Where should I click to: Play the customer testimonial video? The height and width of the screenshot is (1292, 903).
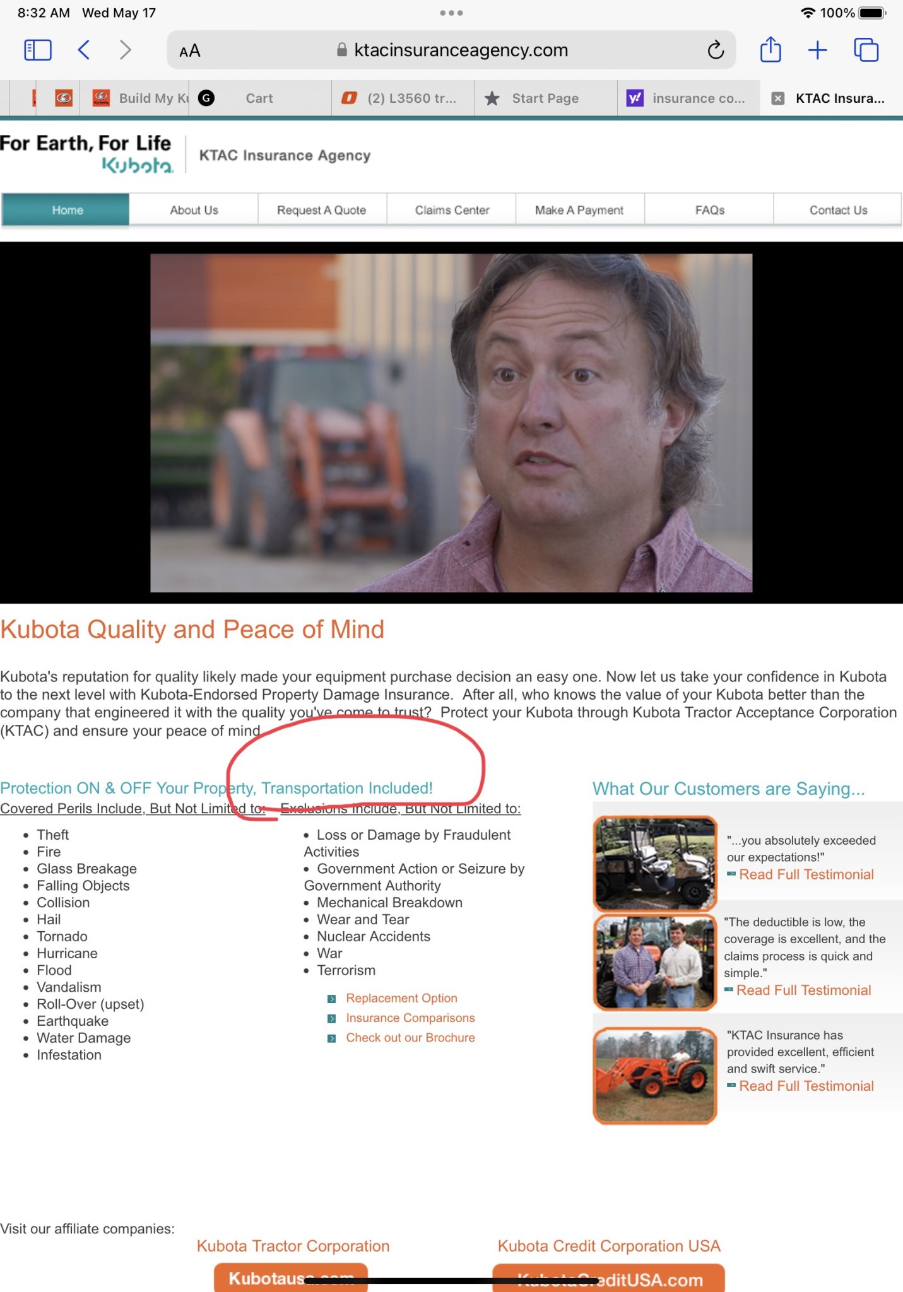pyautogui.click(x=451, y=423)
